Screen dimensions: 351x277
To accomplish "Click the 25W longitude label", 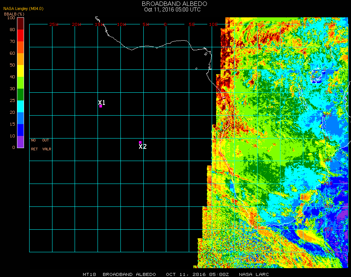I will point(54,24).
